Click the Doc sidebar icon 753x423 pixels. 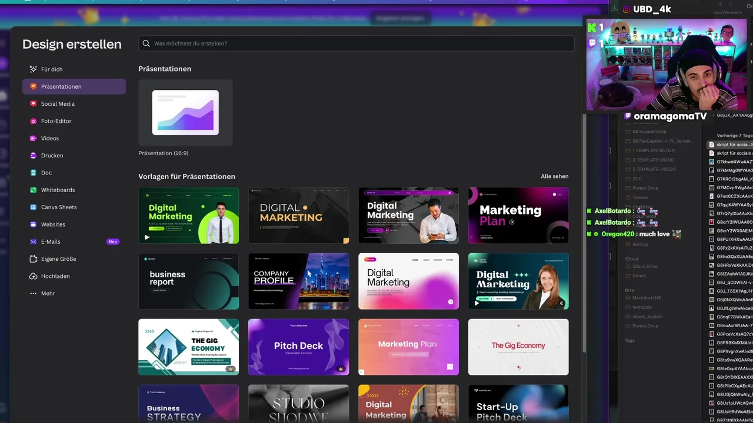click(33, 173)
